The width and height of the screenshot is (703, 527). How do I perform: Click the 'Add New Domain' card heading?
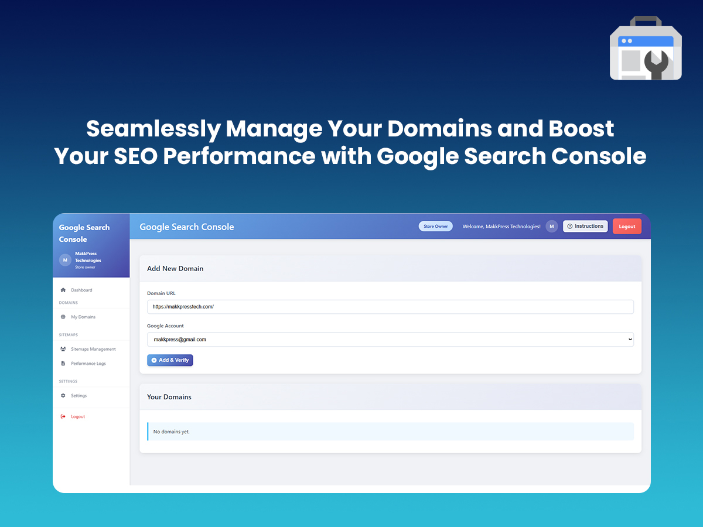pos(175,268)
